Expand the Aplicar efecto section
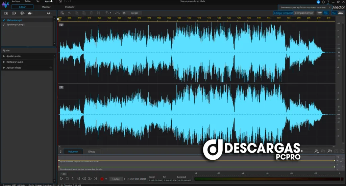Image resolution: width=346 pixels, height=186 pixels. [x=14, y=68]
